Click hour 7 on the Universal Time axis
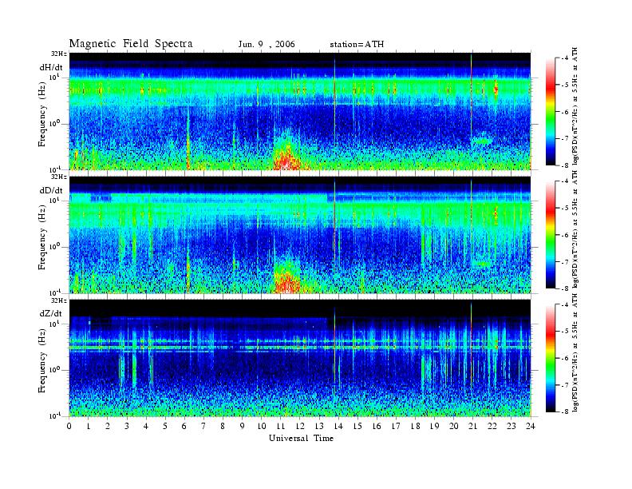Image resolution: width=632 pixels, height=489 pixels. (x=204, y=426)
